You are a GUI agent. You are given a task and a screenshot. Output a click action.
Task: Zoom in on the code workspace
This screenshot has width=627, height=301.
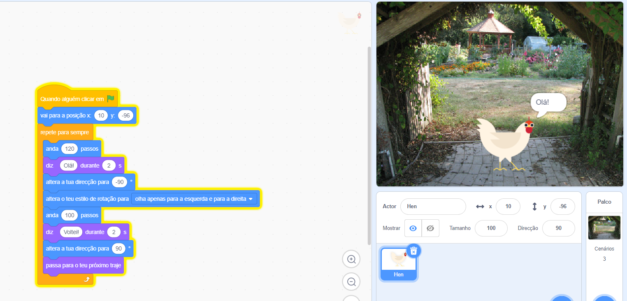(351, 259)
